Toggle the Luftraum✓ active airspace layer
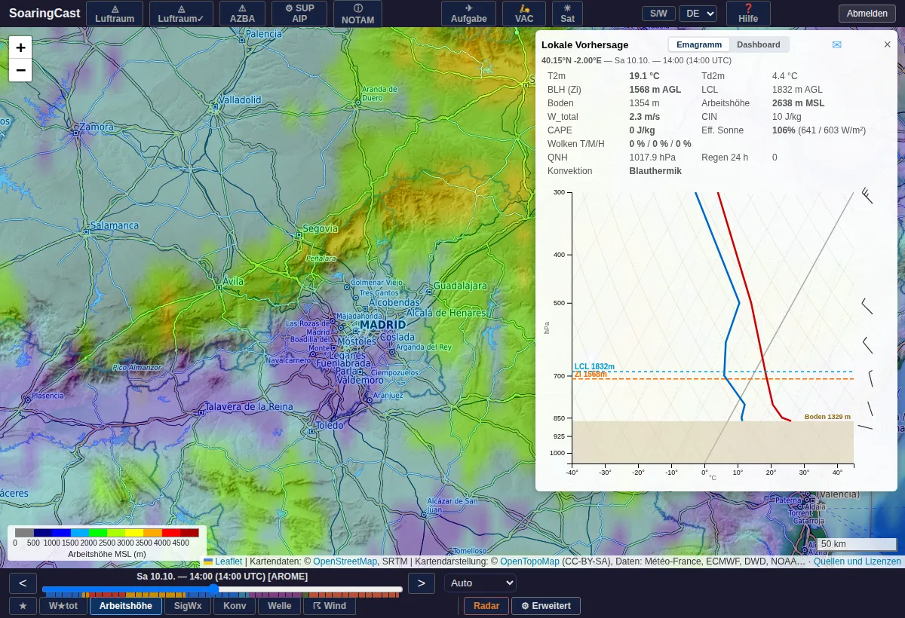The image size is (905, 618). click(181, 14)
